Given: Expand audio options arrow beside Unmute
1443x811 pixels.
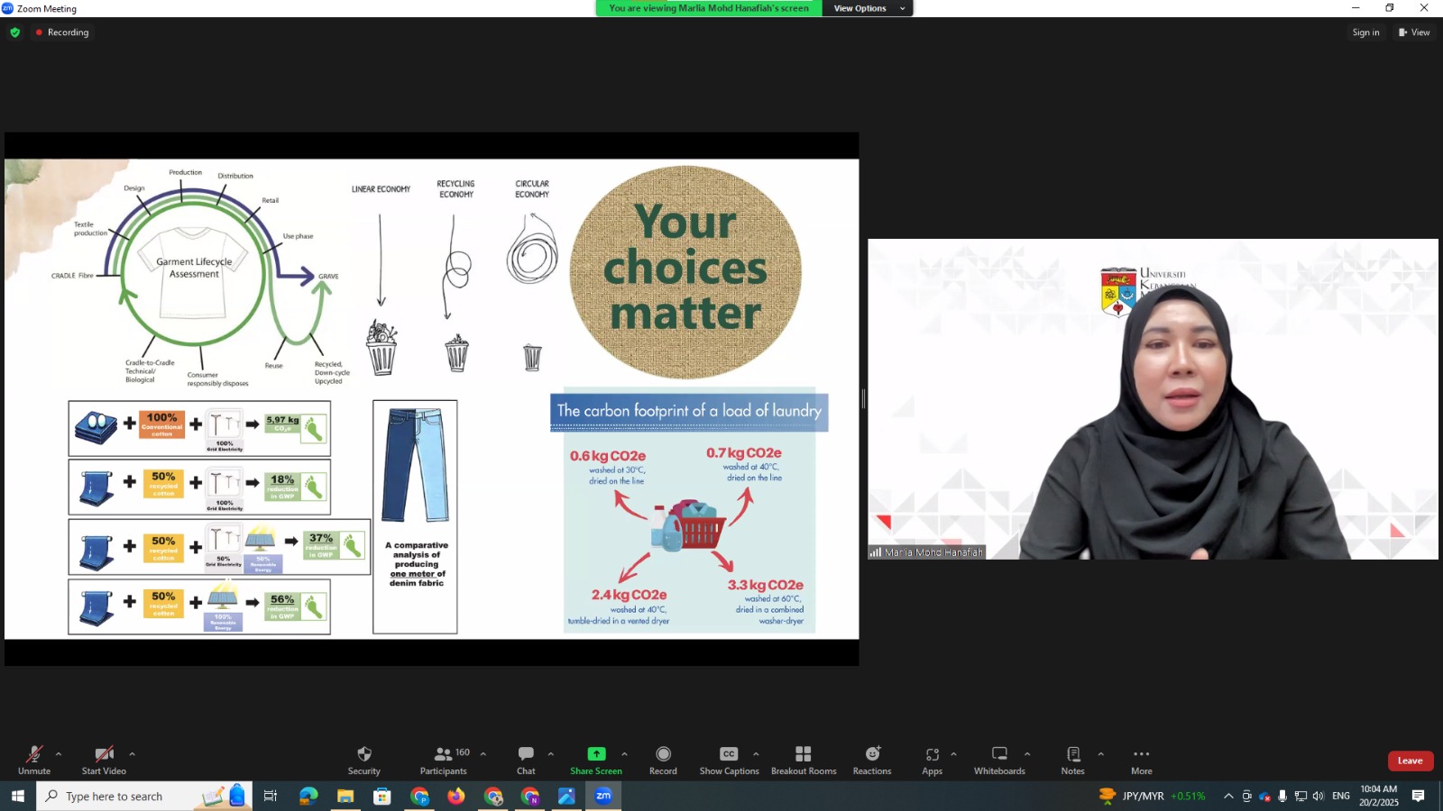Looking at the screenshot, I should 59,754.
